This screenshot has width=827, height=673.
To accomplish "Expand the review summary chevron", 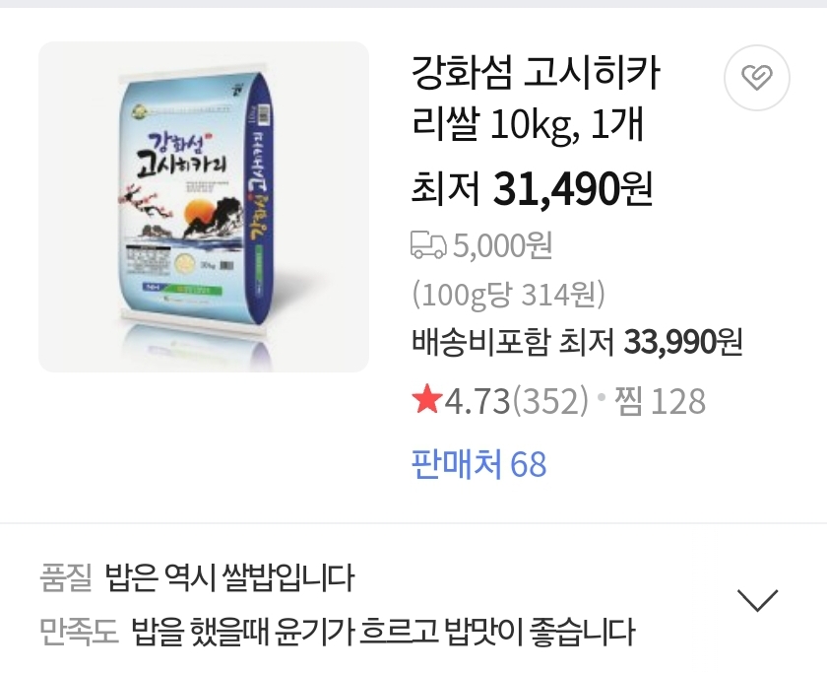I will [757, 600].
